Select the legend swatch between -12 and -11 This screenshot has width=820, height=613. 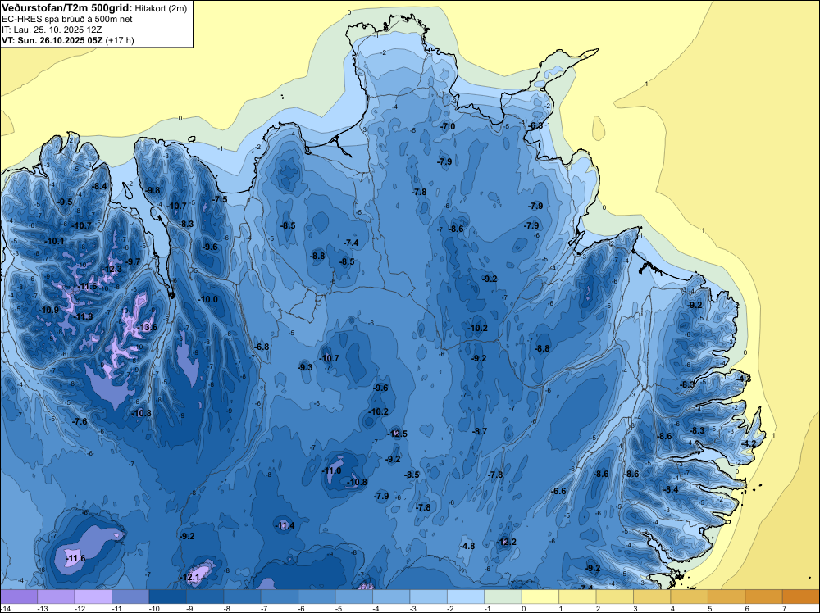point(93,597)
